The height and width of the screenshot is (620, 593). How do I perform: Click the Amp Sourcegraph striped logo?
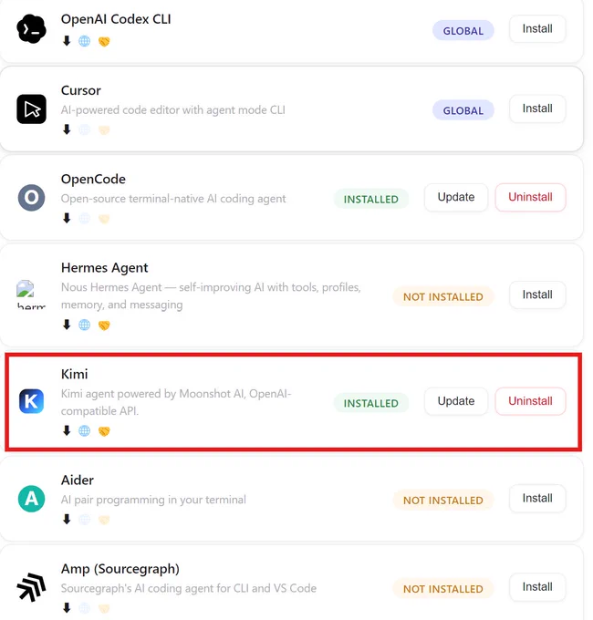pos(31,587)
